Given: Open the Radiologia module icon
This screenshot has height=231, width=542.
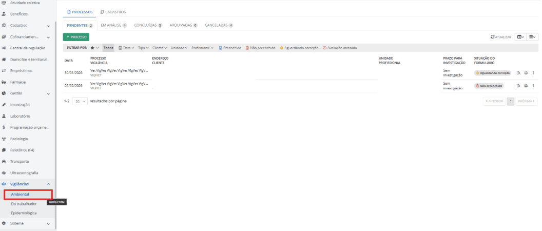Looking at the screenshot, I should (x=4, y=139).
